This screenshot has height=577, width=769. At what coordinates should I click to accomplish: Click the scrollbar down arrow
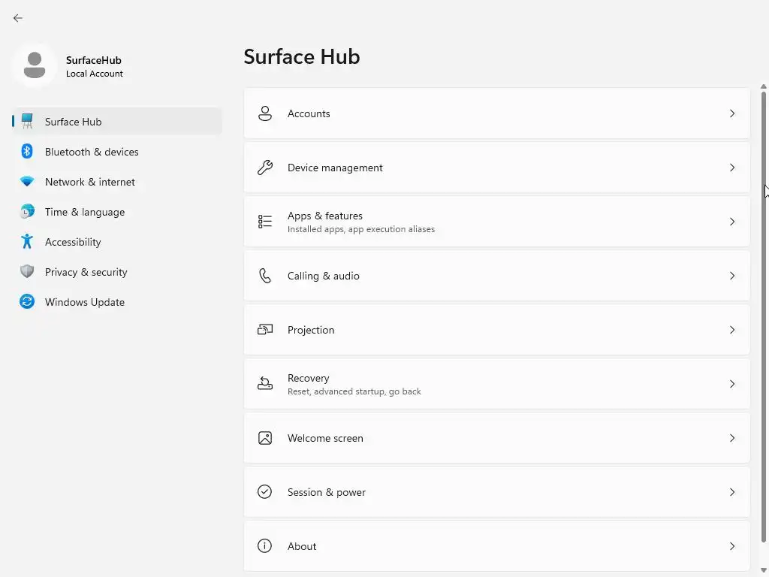[x=764, y=572]
